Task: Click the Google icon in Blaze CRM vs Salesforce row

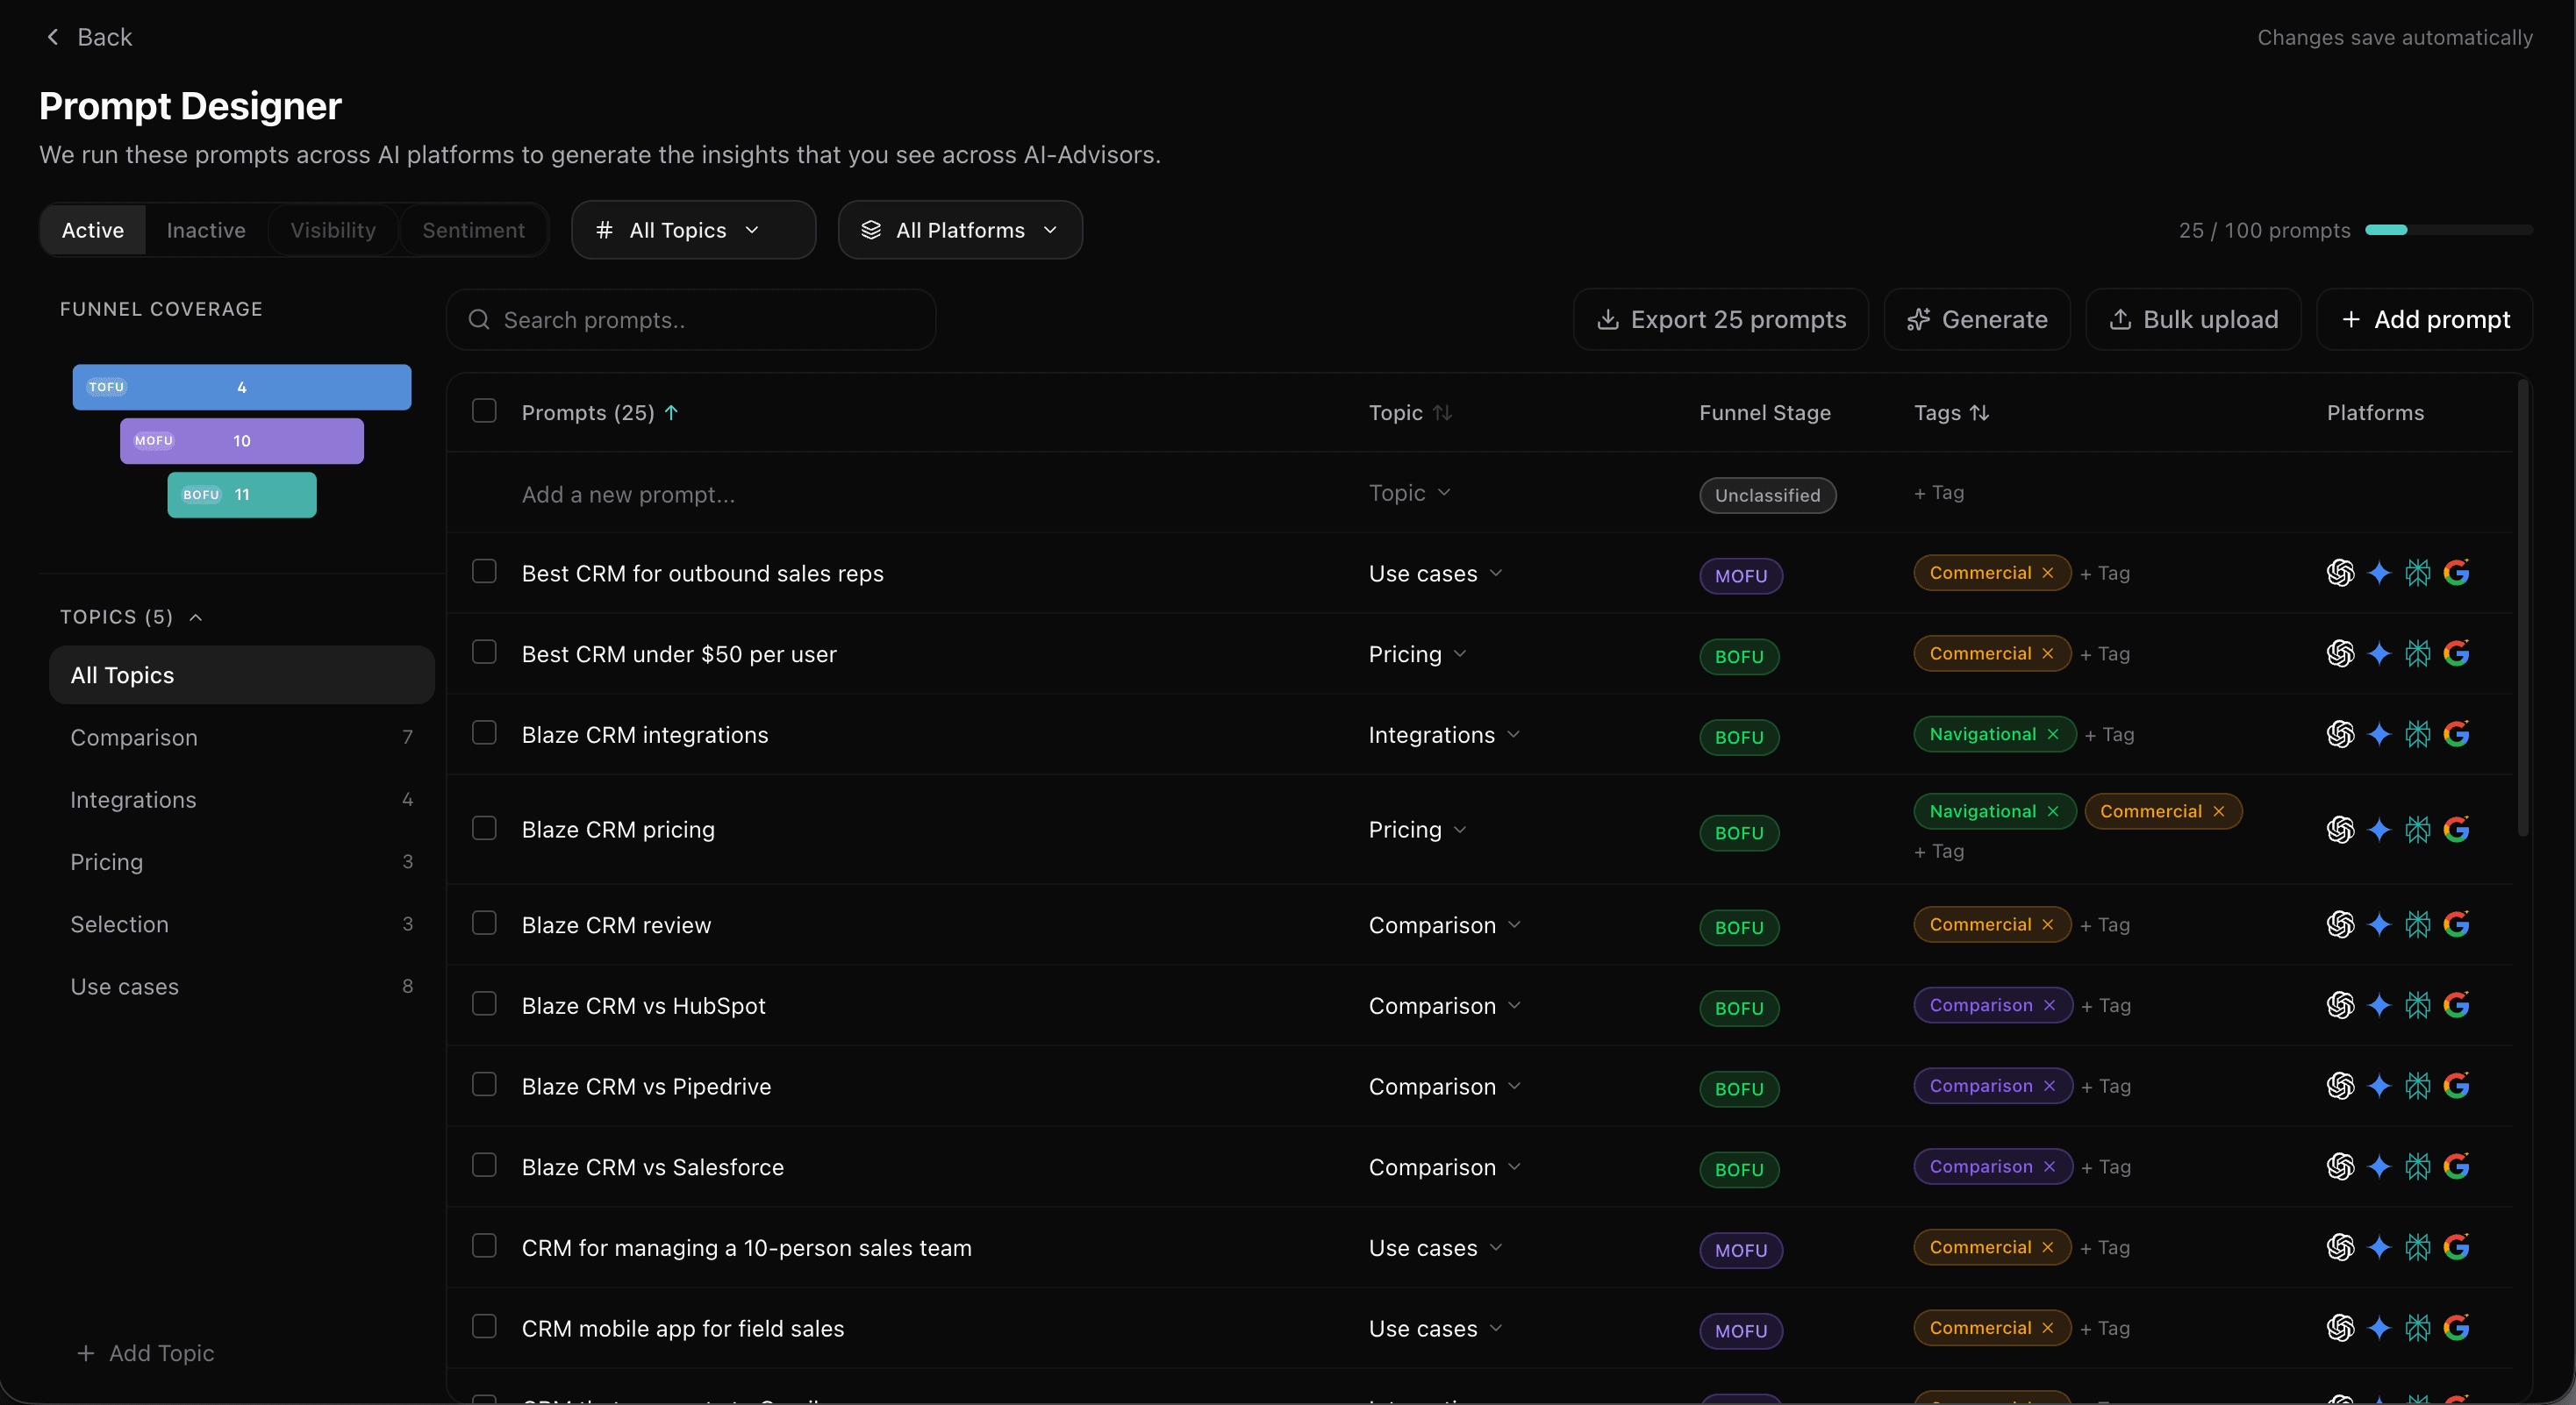Action: tap(2456, 1166)
